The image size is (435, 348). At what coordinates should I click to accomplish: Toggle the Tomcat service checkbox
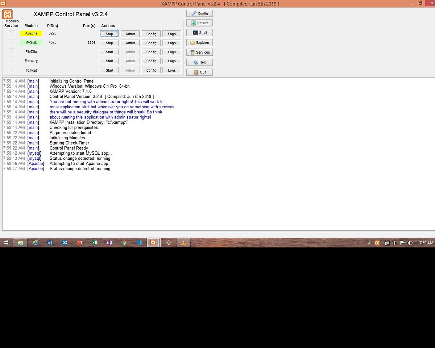click(12, 70)
